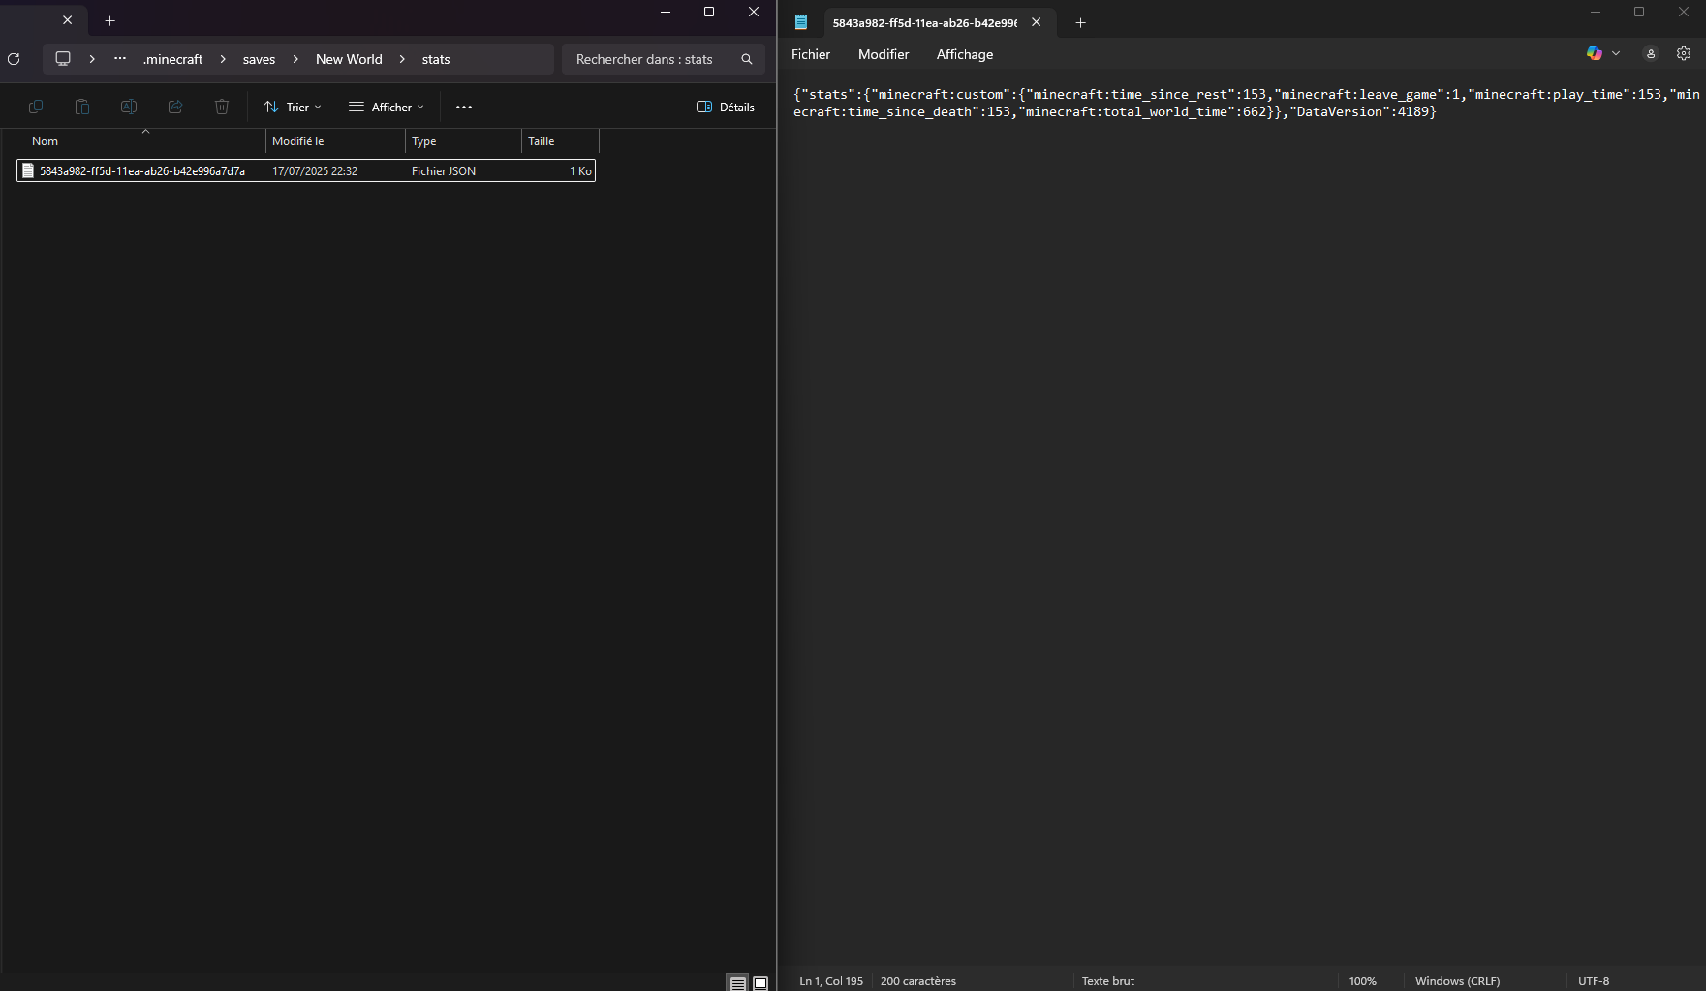
Task: Maximize the File Explorer window
Action: pyautogui.click(x=709, y=12)
